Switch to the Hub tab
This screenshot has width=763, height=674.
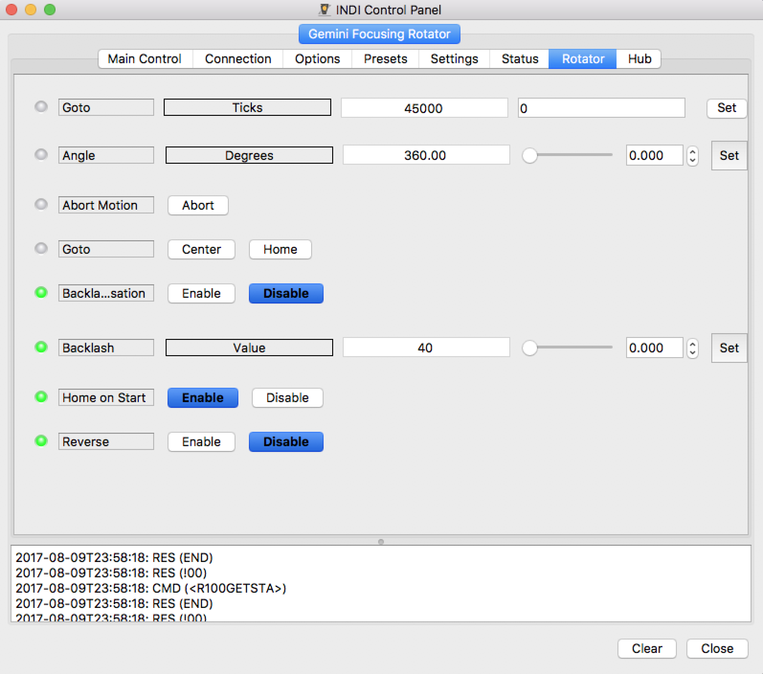639,59
